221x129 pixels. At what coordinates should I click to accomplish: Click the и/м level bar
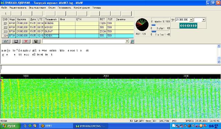coord(160,31)
